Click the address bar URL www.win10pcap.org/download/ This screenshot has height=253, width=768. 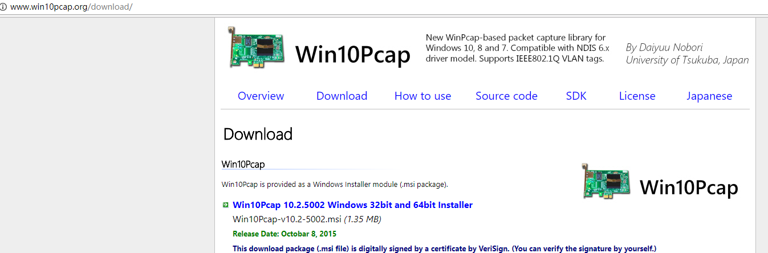(x=71, y=7)
